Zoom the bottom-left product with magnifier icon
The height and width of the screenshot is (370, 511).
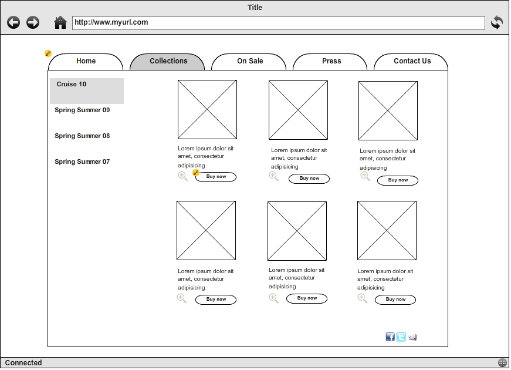click(x=182, y=298)
